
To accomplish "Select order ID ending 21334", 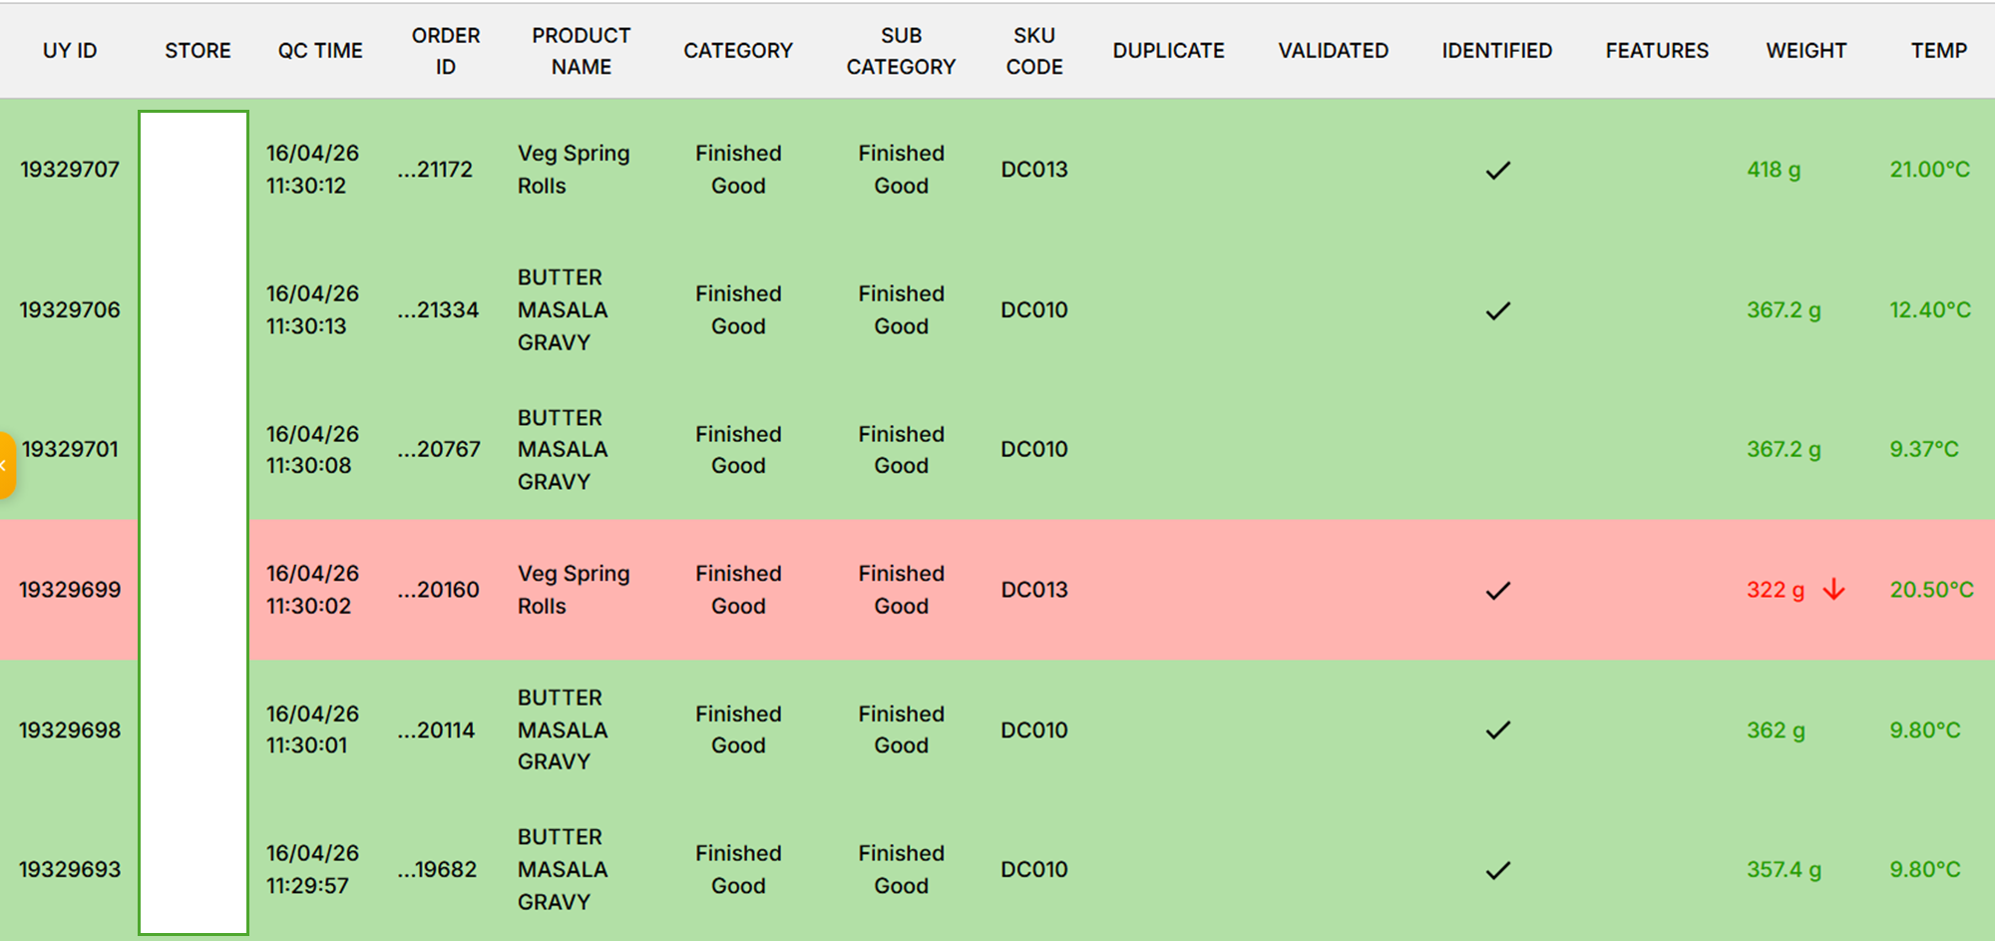I will tap(438, 310).
